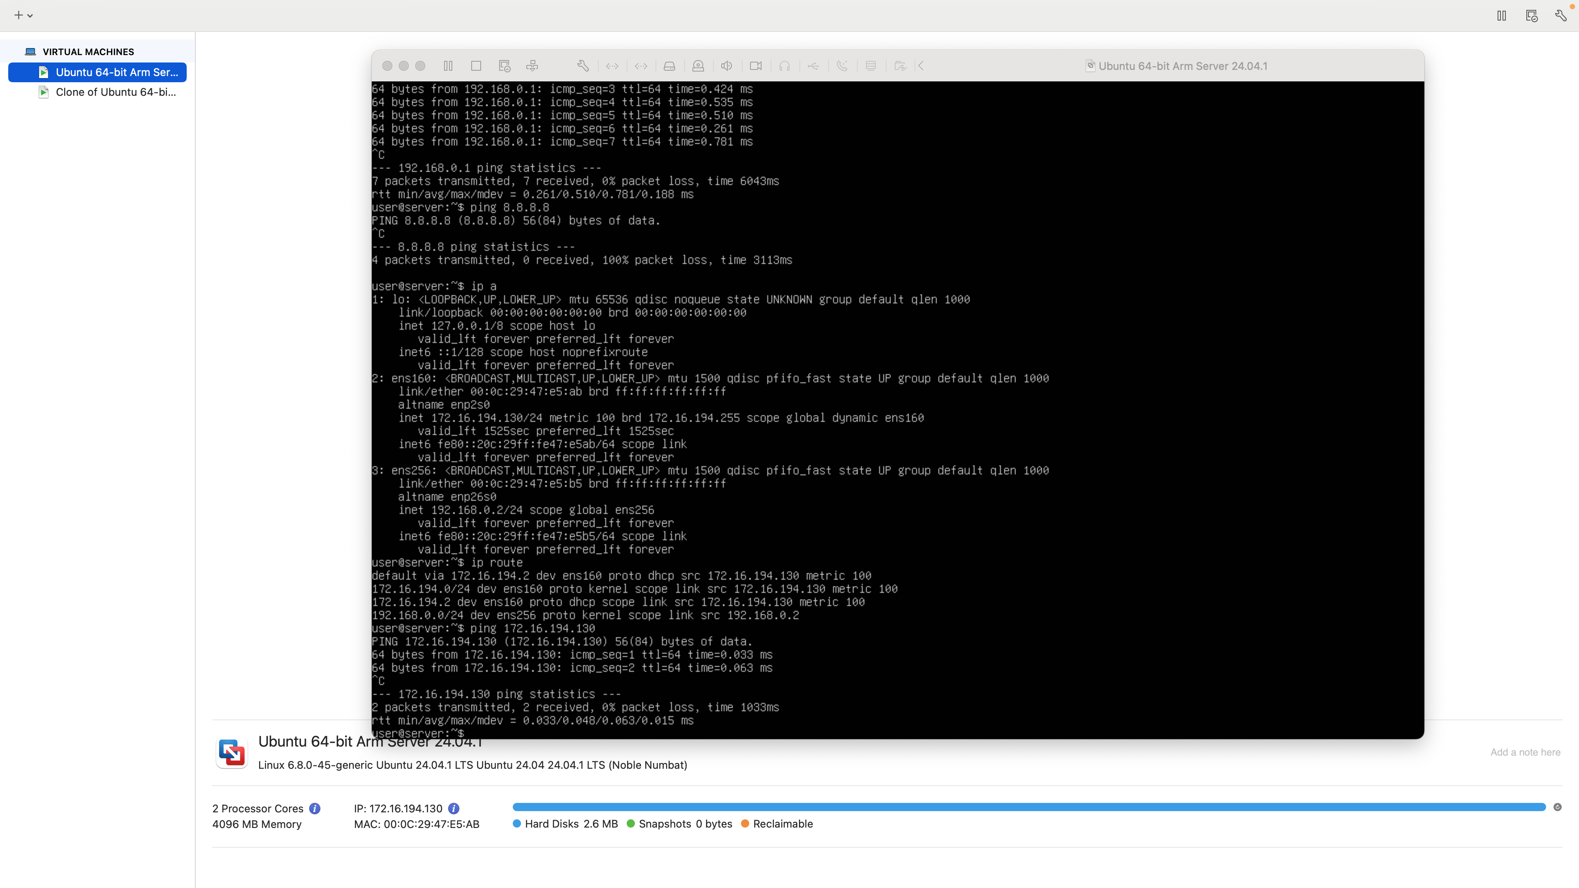Image resolution: width=1579 pixels, height=888 pixels.
Task: Click the printer/serial device icon
Action: coord(871,66)
